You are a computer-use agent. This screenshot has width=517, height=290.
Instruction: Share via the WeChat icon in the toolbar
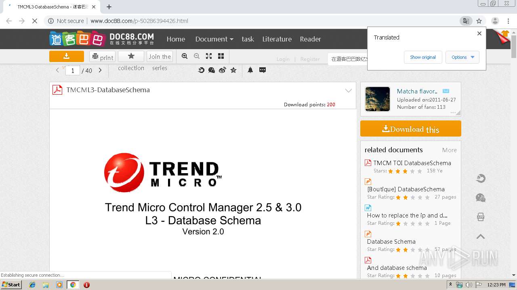212,70
